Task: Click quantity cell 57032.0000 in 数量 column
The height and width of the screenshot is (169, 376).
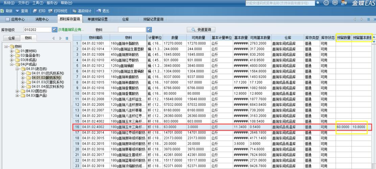Action: pos(174,104)
